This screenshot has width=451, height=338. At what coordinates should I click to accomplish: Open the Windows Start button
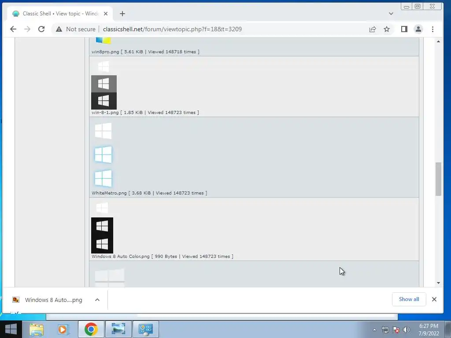[x=11, y=329]
